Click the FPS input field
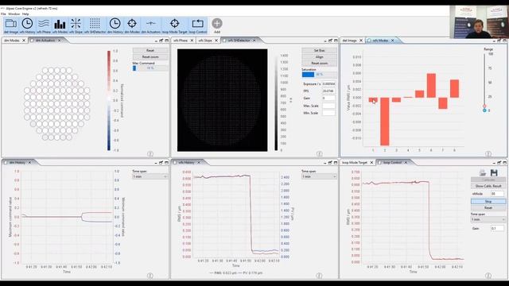 tap(328, 91)
